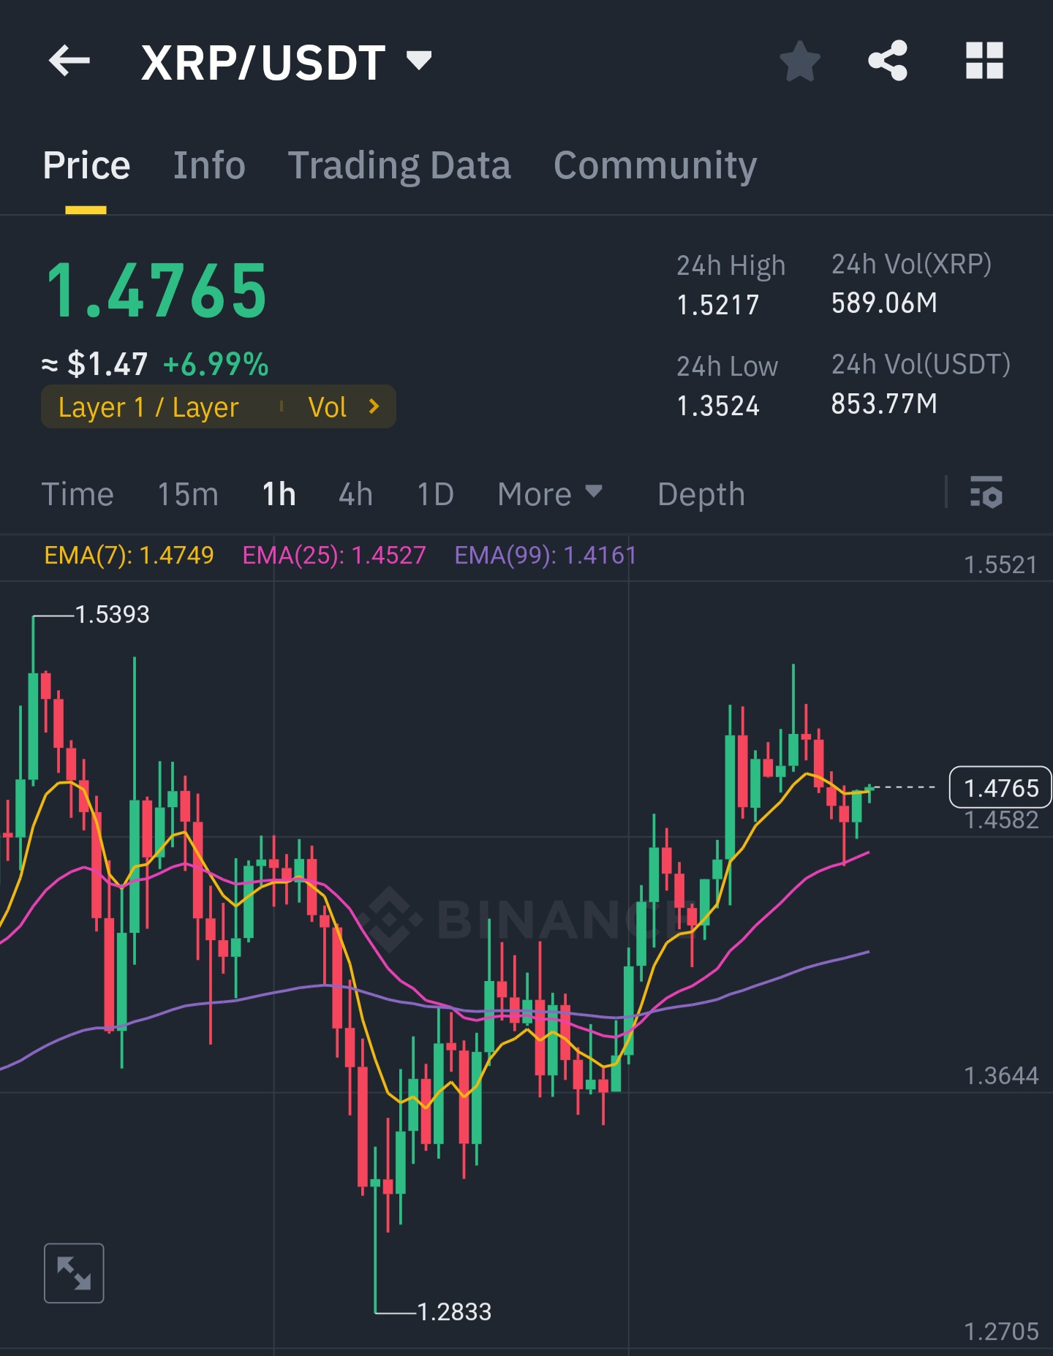Open chart indicator settings icon
The height and width of the screenshot is (1356, 1053).
pos(986,492)
